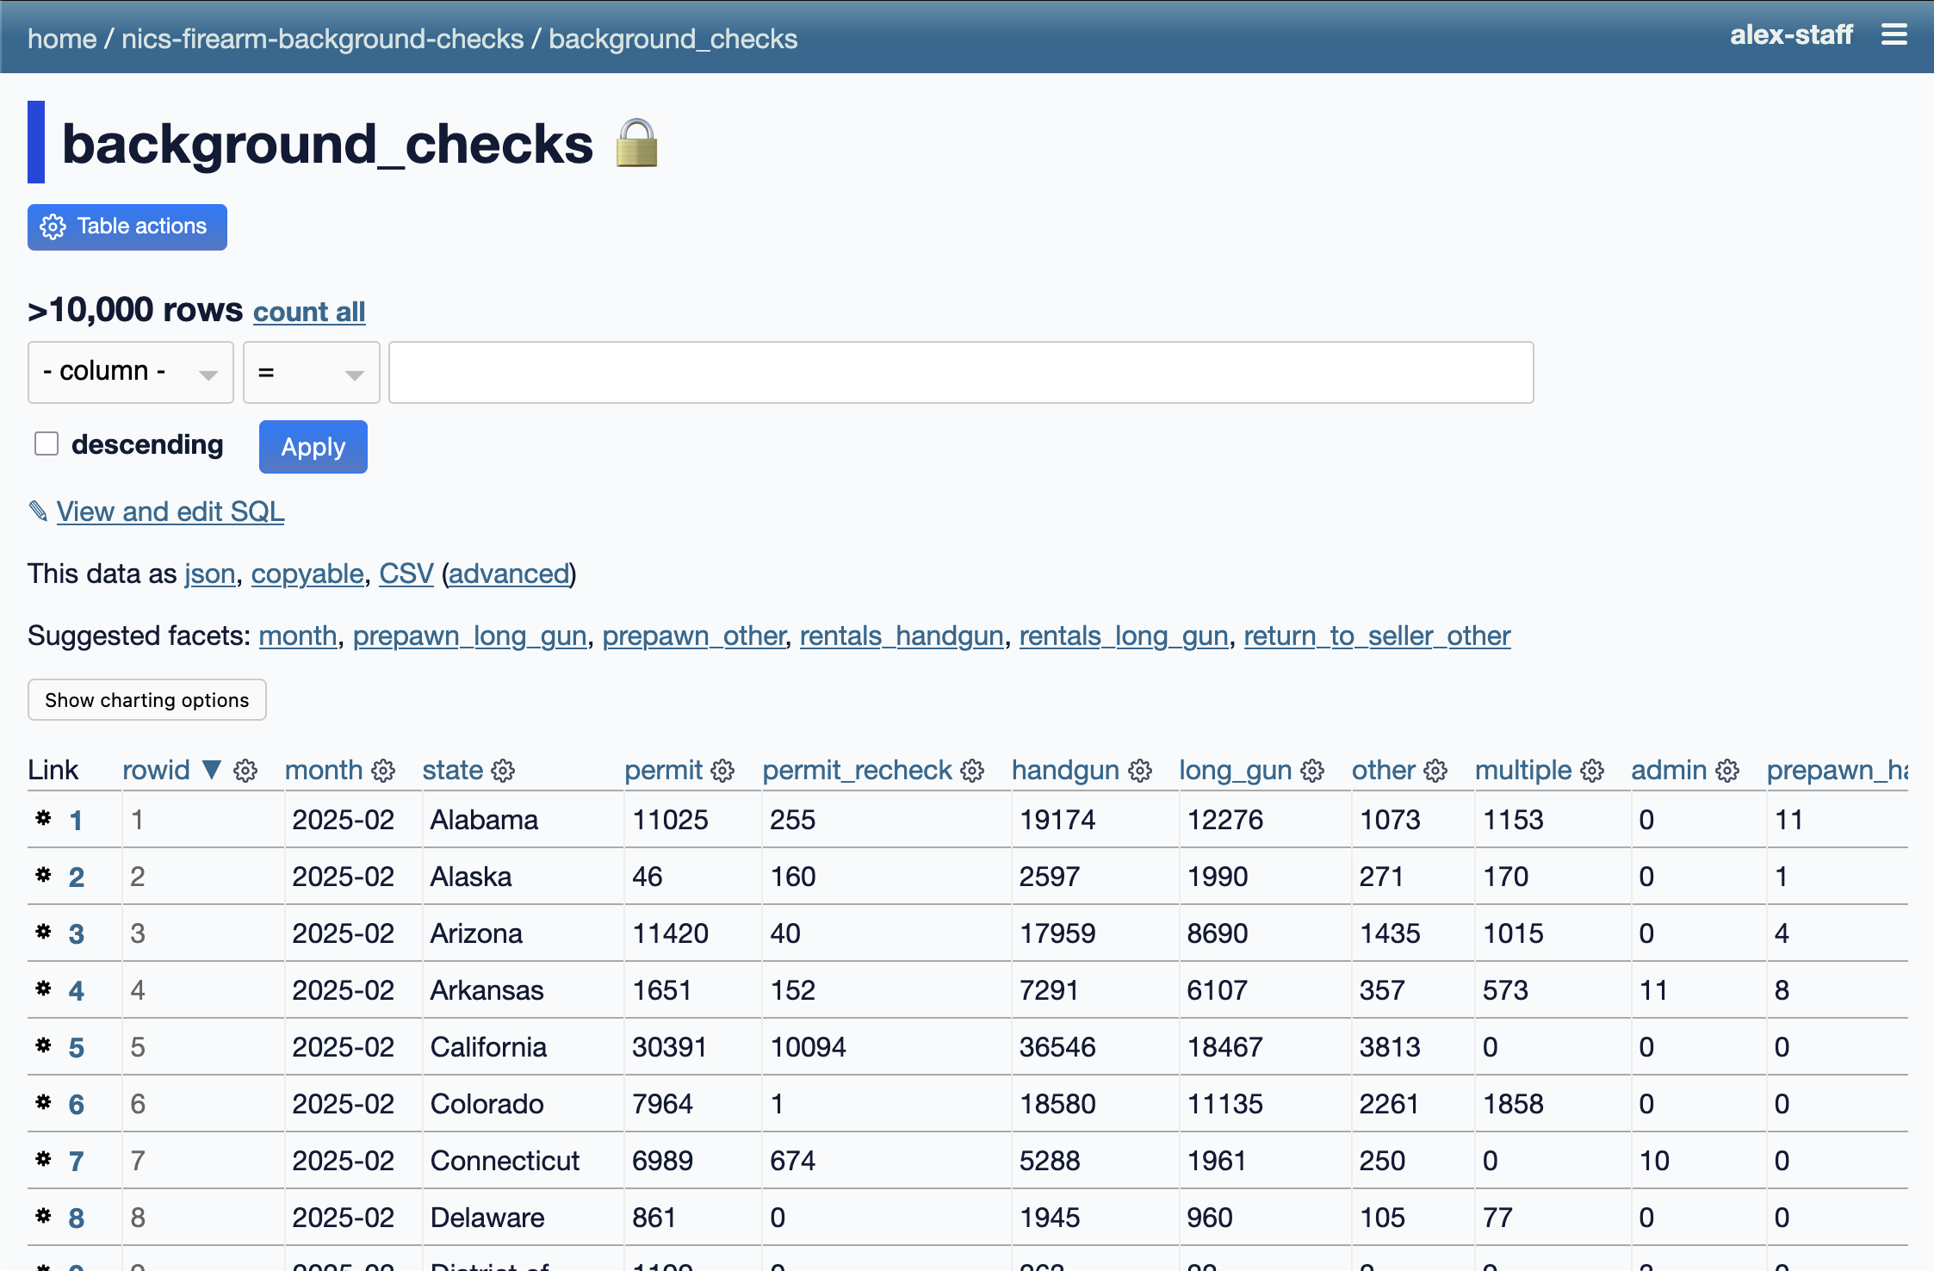
Task: Click the cell reading California
Action: click(x=488, y=1047)
